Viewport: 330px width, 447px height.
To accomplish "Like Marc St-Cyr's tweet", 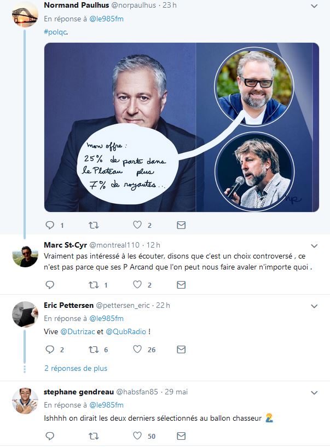I will [x=137, y=284].
